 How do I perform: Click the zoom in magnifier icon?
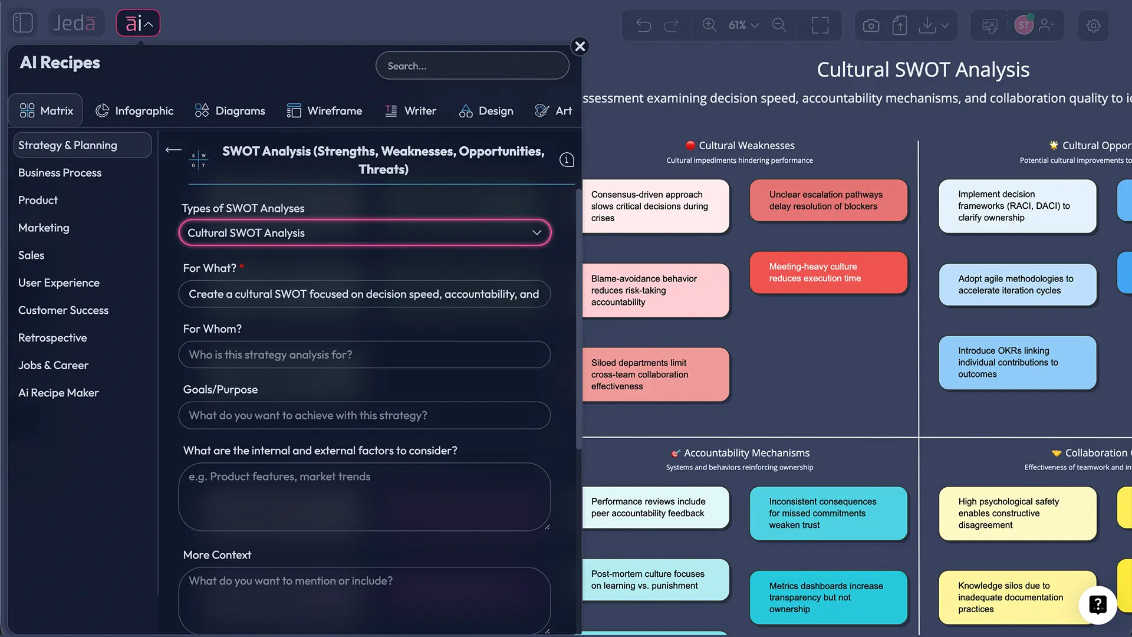coord(709,25)
